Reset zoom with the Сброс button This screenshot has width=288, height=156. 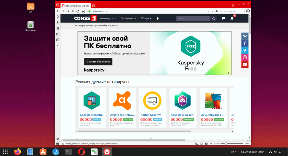click(x=217, y=144)
